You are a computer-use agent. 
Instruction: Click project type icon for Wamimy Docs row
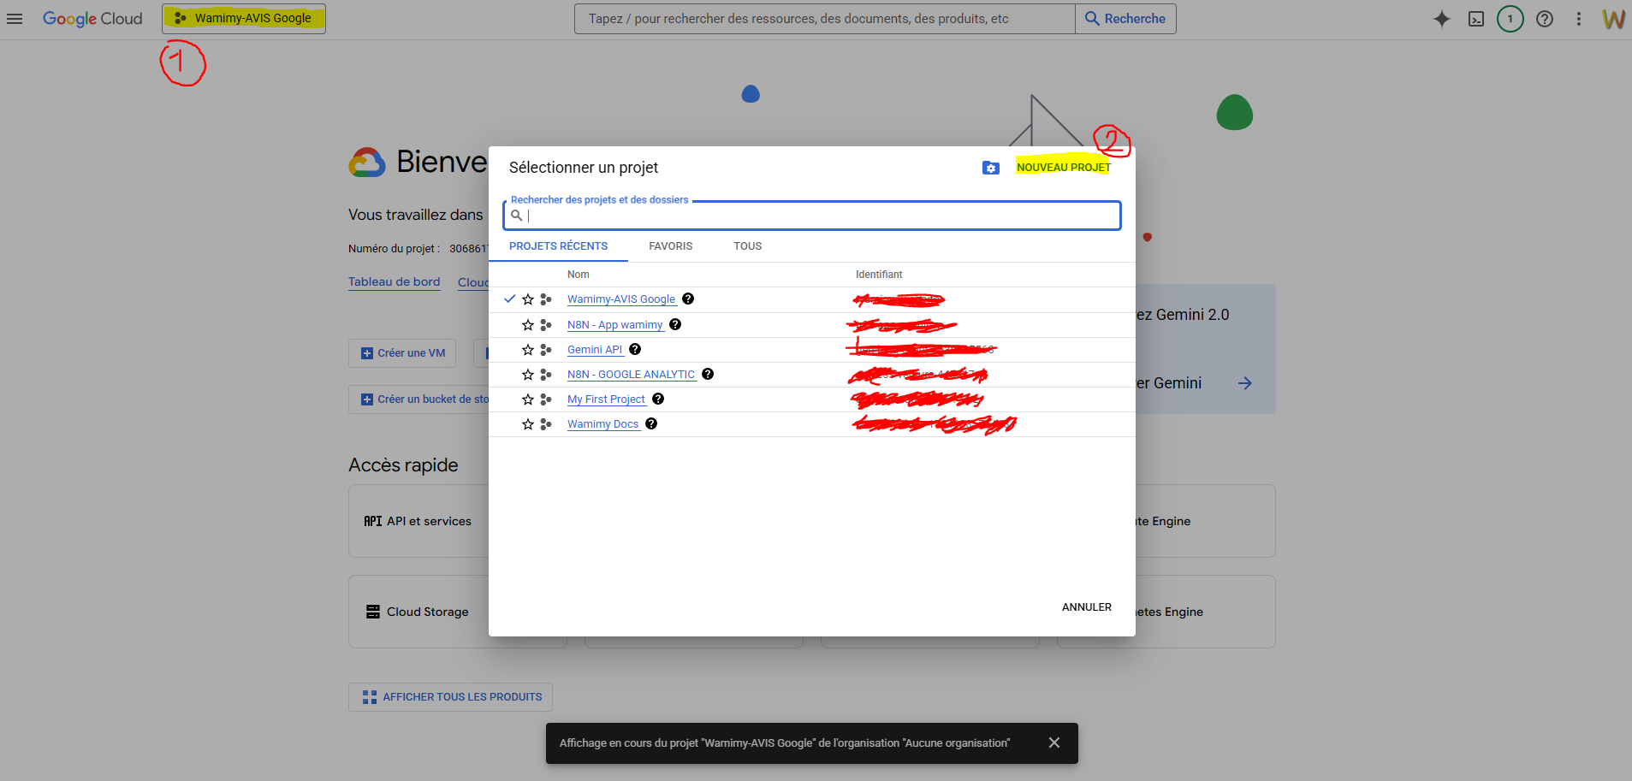pos(546,424)
